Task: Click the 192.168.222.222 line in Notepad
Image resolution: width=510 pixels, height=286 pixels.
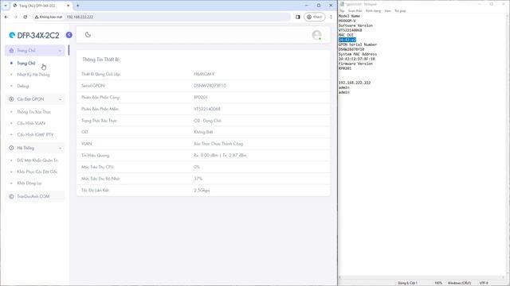Action: tap(355, 83)
